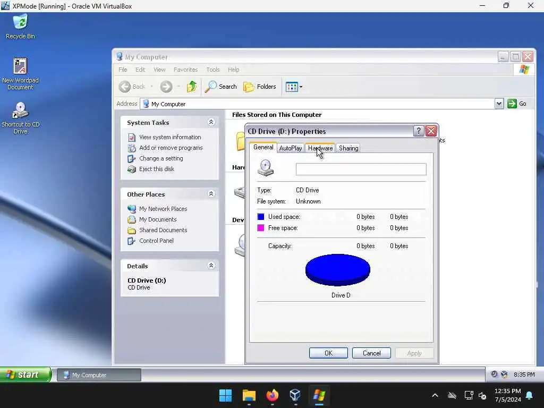
Task: Switch to the AutoPlay tab
Action: tap(291, 148)
